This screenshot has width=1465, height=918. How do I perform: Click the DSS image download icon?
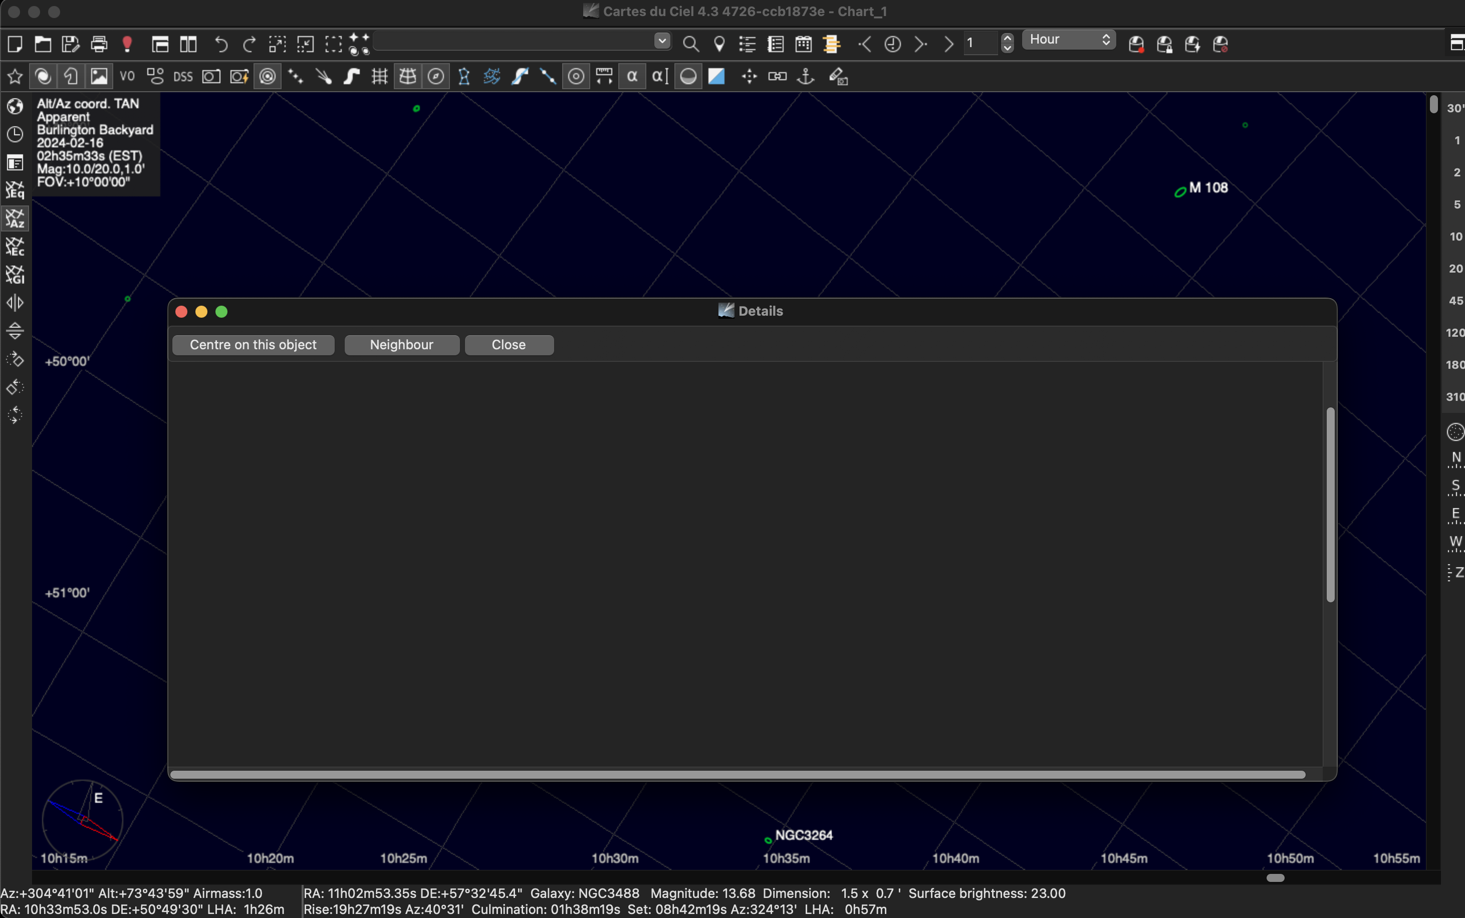click(x=183, y=77)
